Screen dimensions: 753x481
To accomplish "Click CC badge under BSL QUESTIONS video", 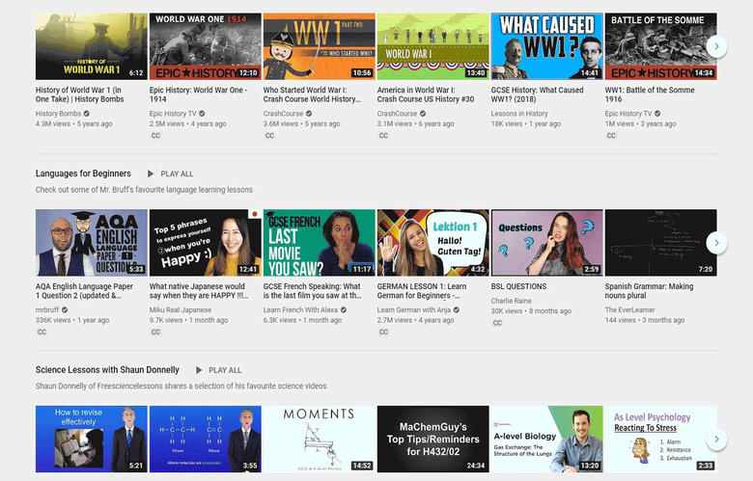I will 497,323.
